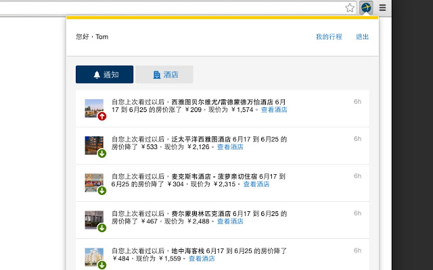The height and width of the screenshot is (270, 433).
Task: Click hotel name 西雅图贝尔维尤/雷德蒙德万怡酒店
Action: click(223, 102)
